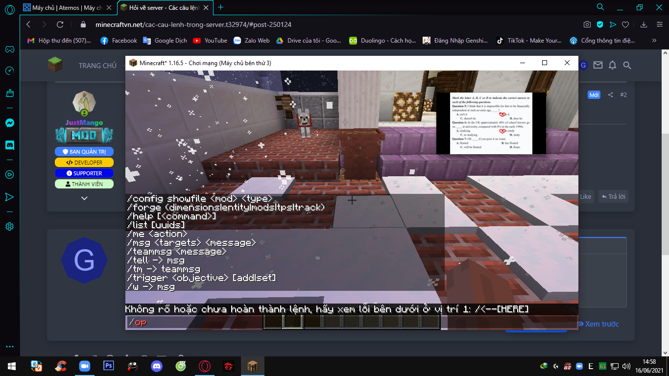This screenshot has height=376, width=669.
Task: Reload the minecraftvn.net page
Action: coord(60,24)
